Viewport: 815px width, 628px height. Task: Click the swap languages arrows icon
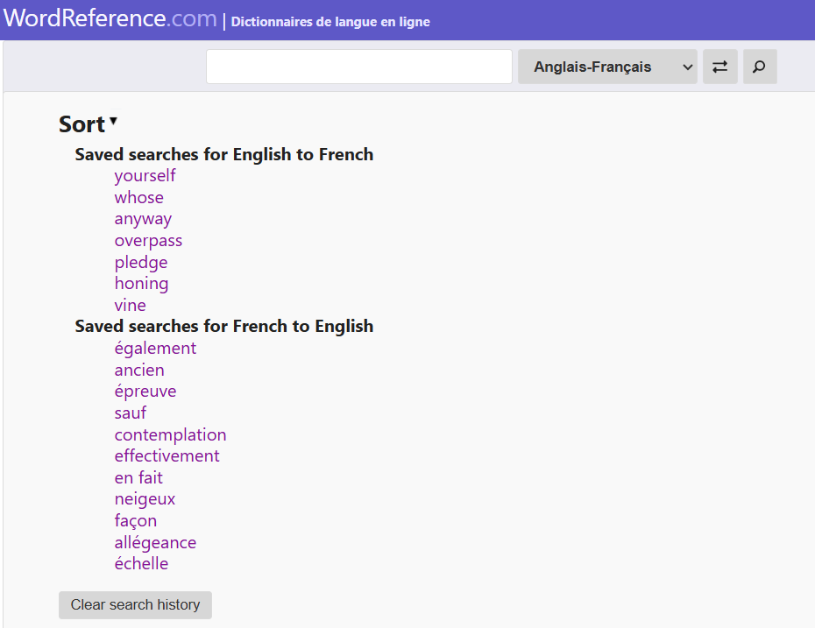click(719, 67)
